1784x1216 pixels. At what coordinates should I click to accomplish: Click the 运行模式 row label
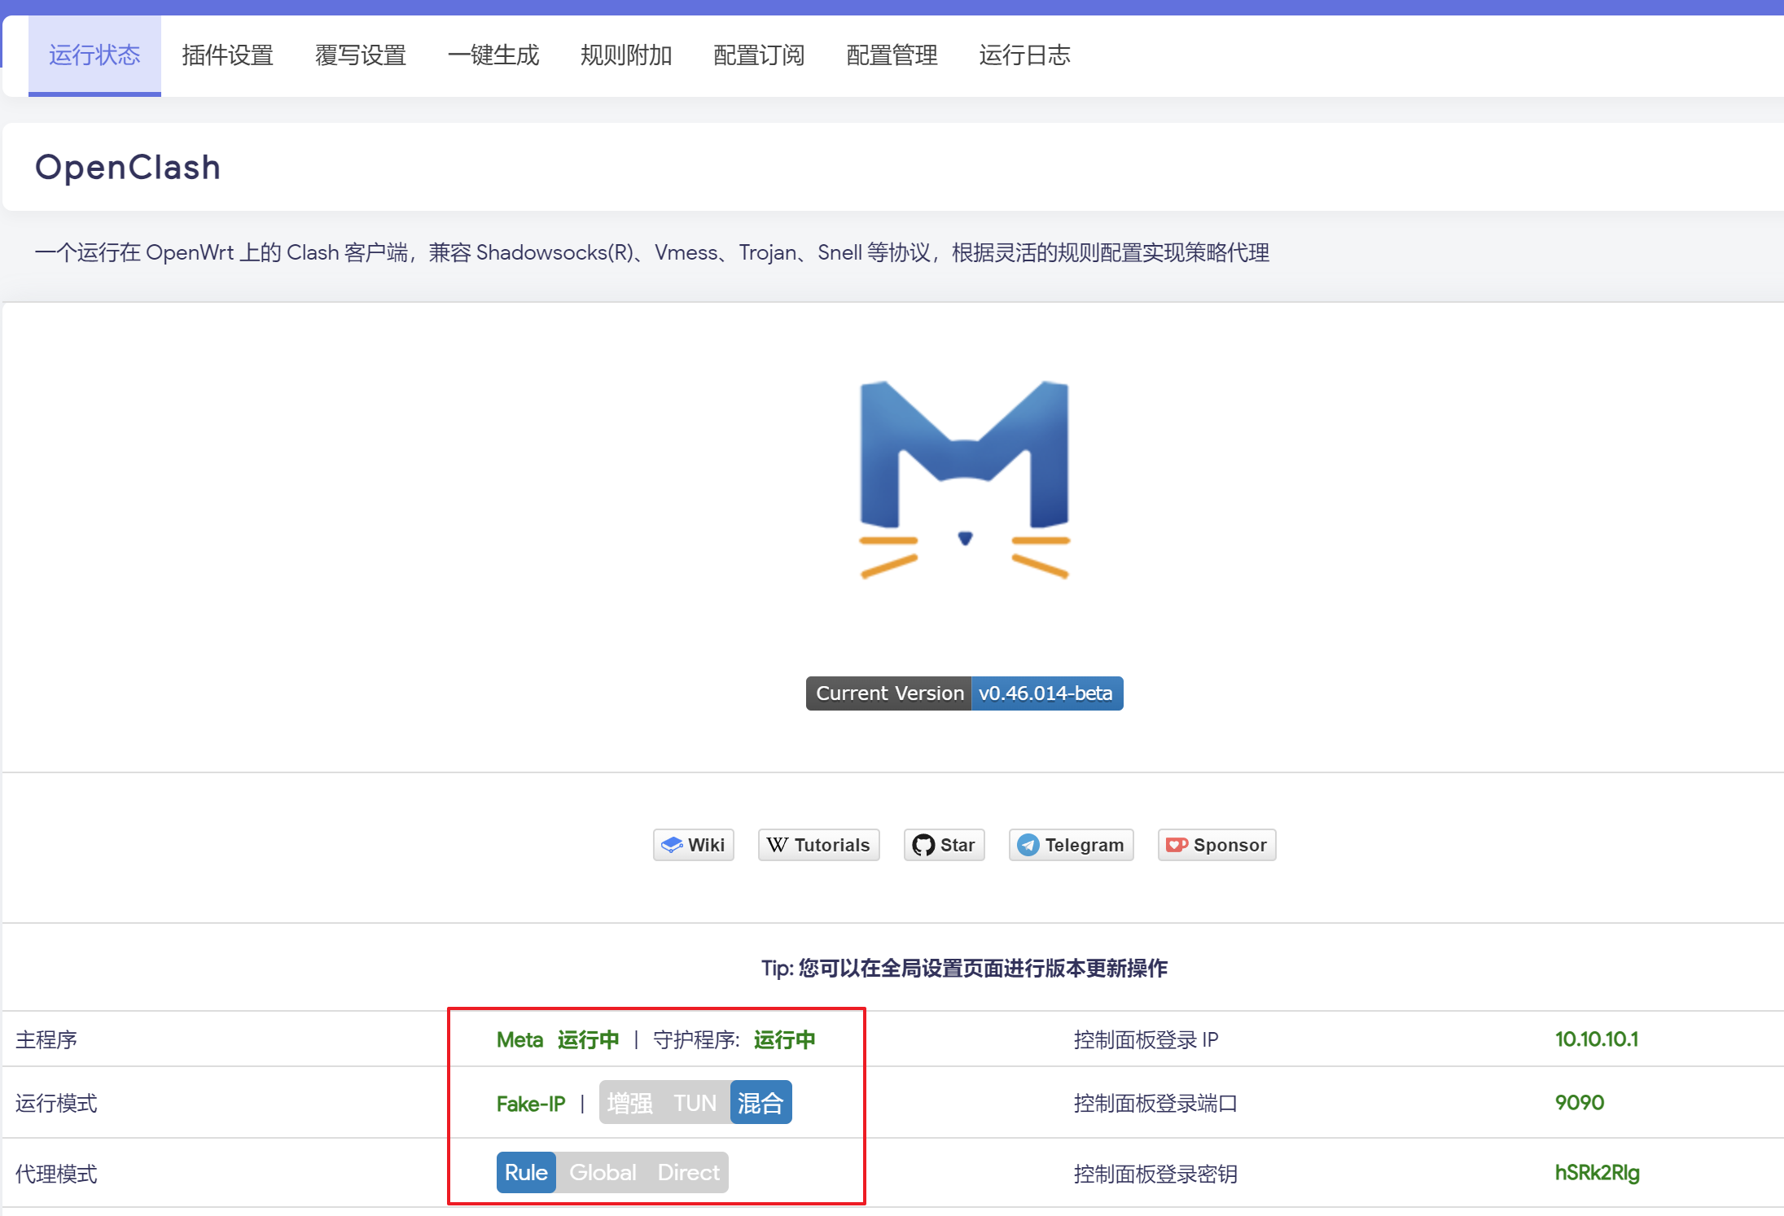(x=56, y=1103)
